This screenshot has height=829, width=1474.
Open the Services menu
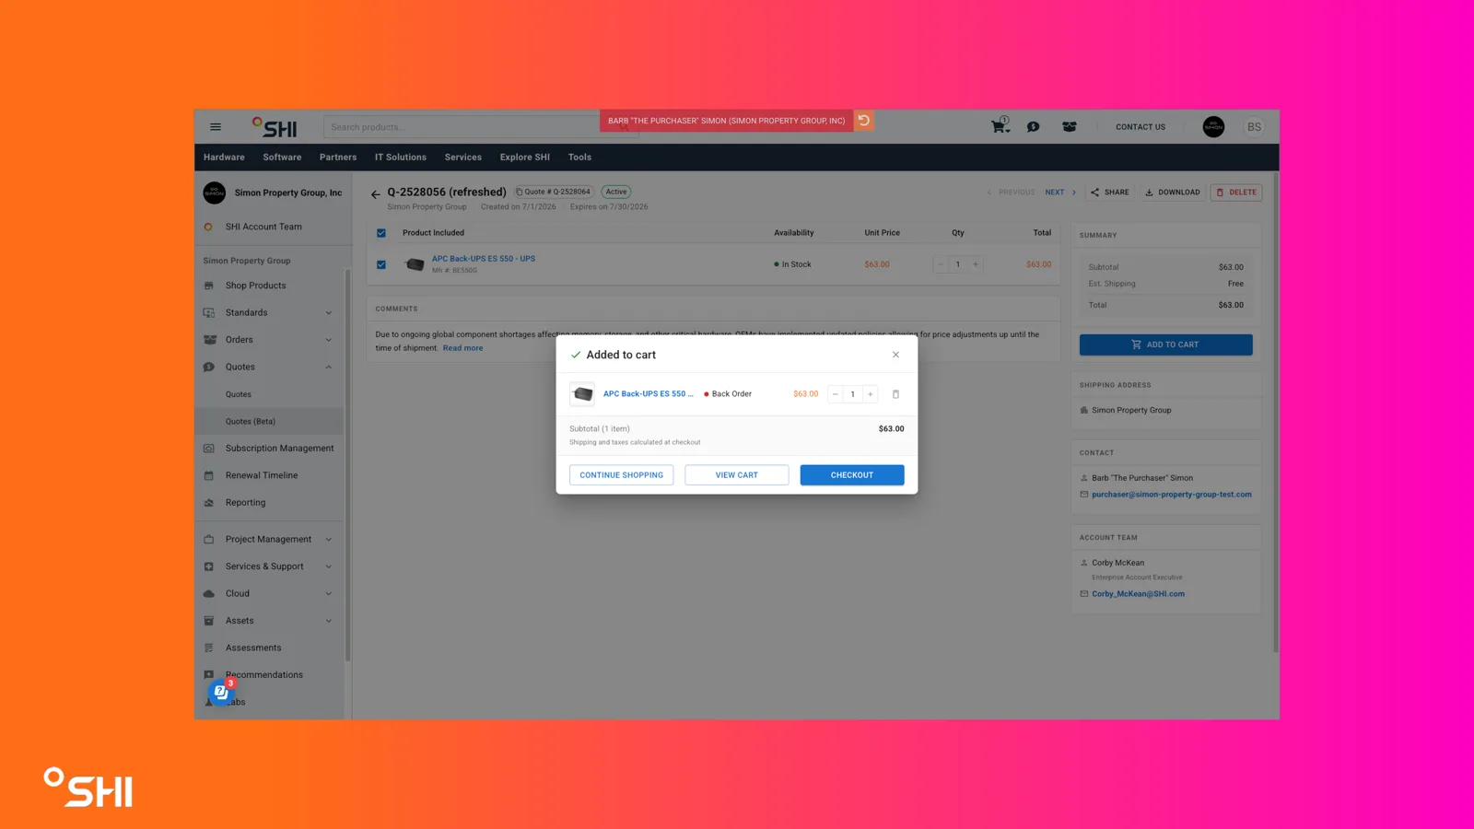point(463,158)
